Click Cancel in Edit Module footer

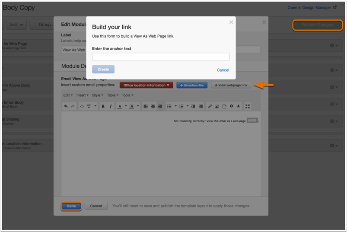click(x=96, y=206)
